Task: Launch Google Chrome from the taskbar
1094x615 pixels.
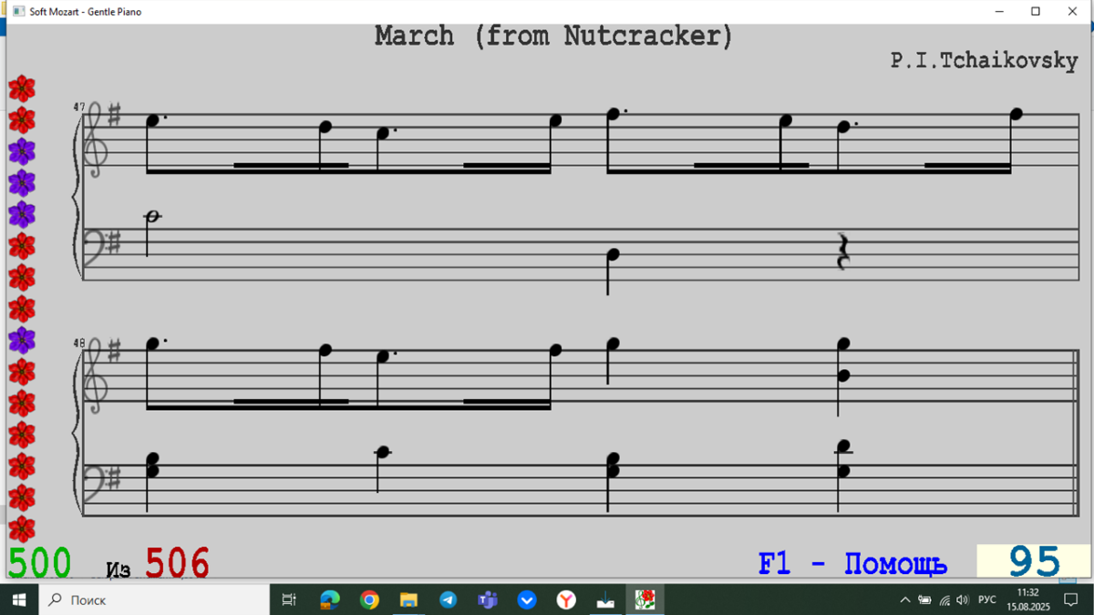Action: 369,600
